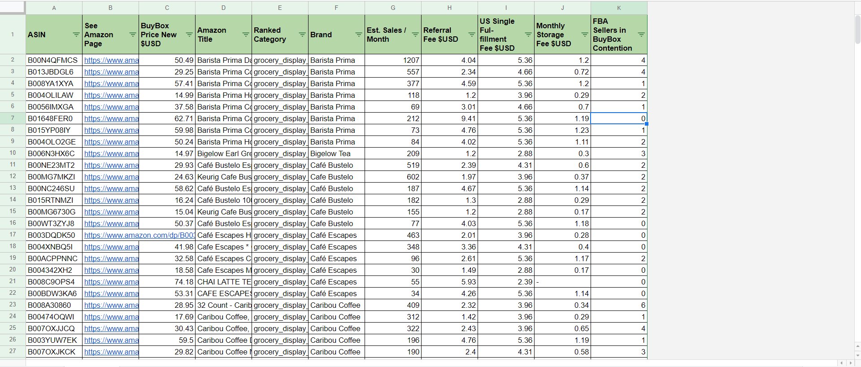Open the Amazon link for ASIN B006N3HX6C
Image resolution: width=861 pixels, height=367 pixels.
111,153
